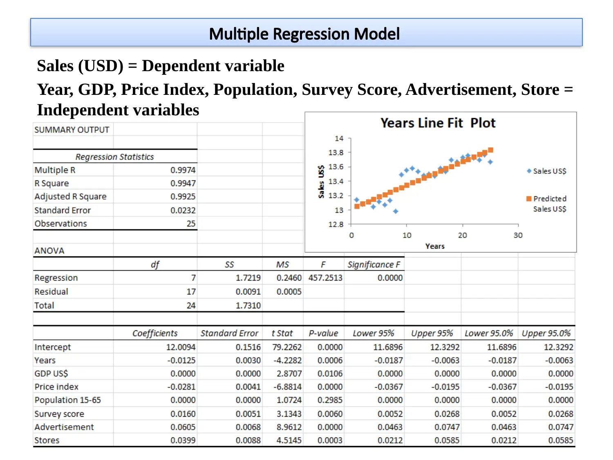The height and width of the screenshot is (460, 613).
Task: Click the blue Sales US$ legend entry
Action: 546,171
